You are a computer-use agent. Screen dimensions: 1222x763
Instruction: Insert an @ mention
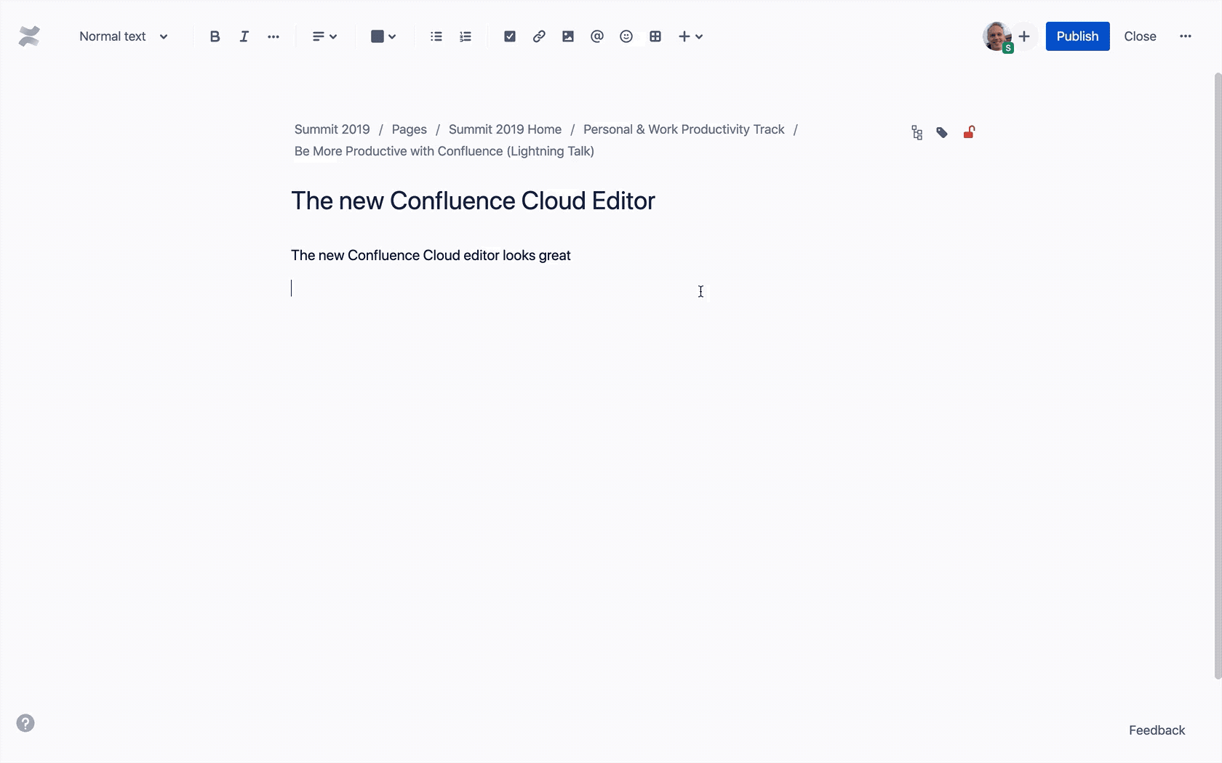click(x=597, y=36)
